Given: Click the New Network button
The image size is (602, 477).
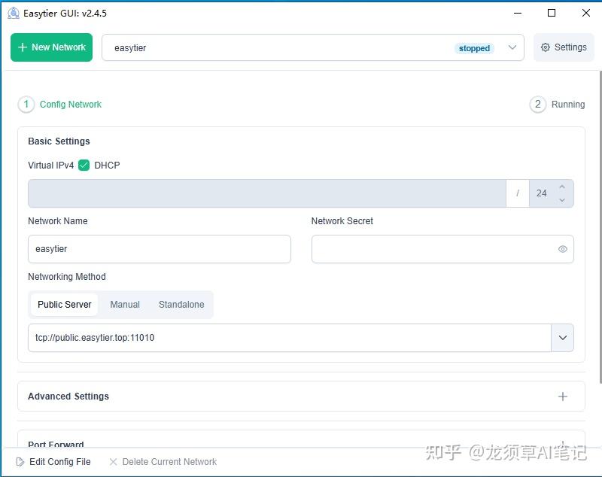Looking at the screenshot, I should coord(51,47).
